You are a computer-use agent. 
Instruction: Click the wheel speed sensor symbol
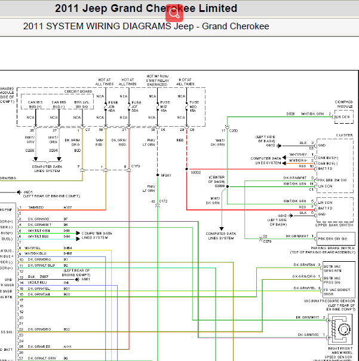click(340, 329)
